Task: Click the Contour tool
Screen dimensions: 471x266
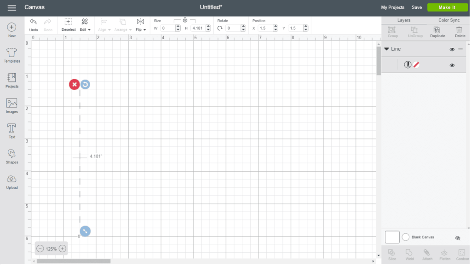Action: pos(462,255)
